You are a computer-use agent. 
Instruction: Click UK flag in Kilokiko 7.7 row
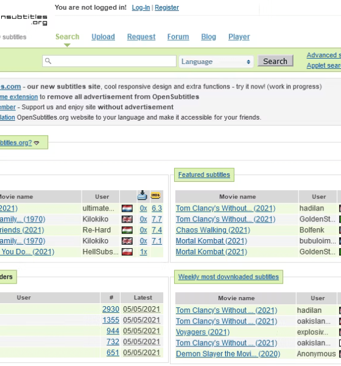pos(127,219)
